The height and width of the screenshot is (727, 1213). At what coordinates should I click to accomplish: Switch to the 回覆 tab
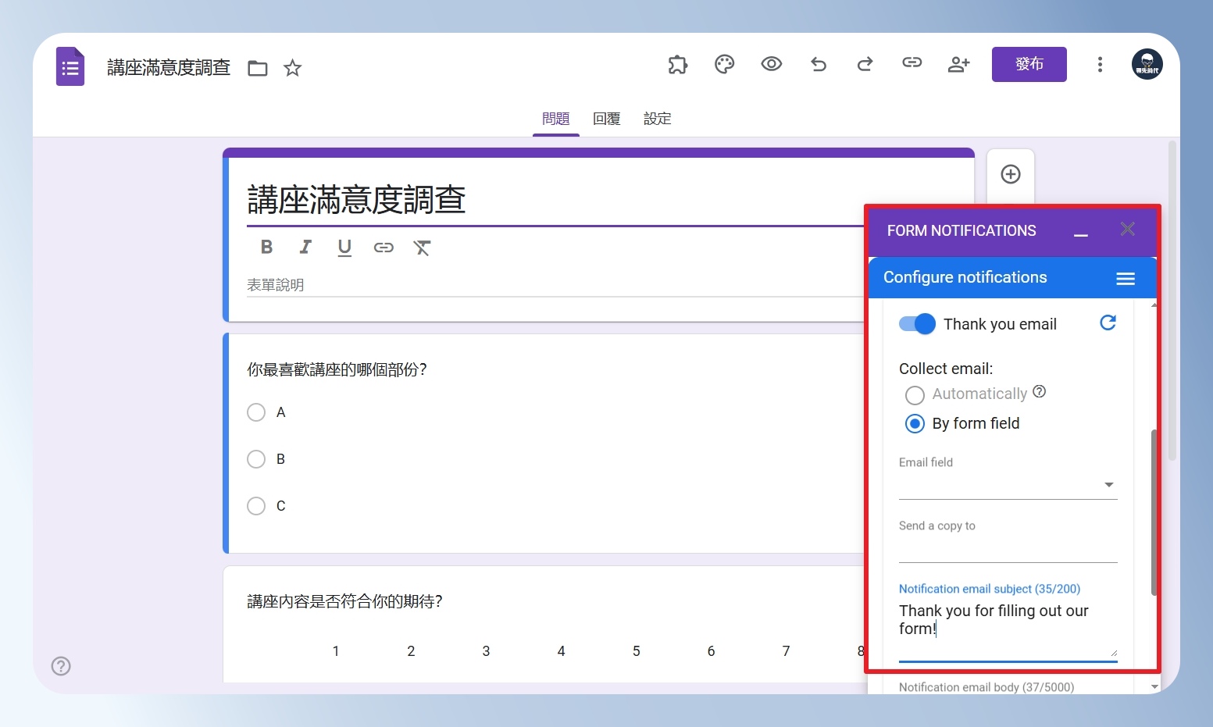pyautogui.click(x=607, y=119)
